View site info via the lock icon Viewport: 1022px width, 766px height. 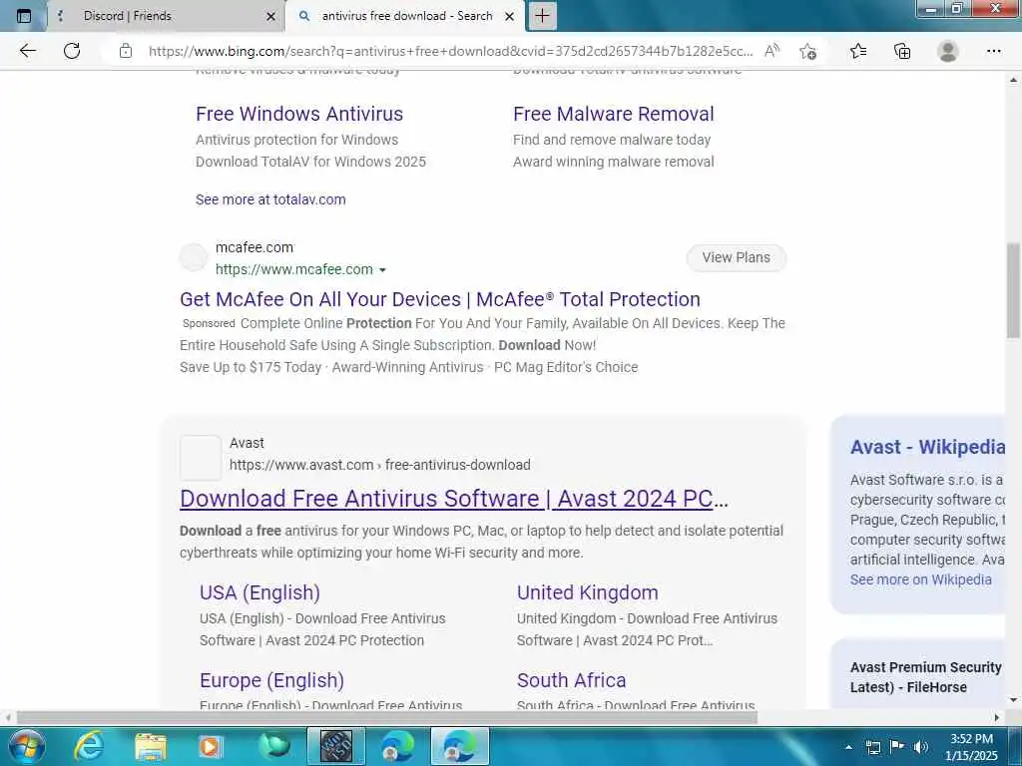click(x=126, y=51)
